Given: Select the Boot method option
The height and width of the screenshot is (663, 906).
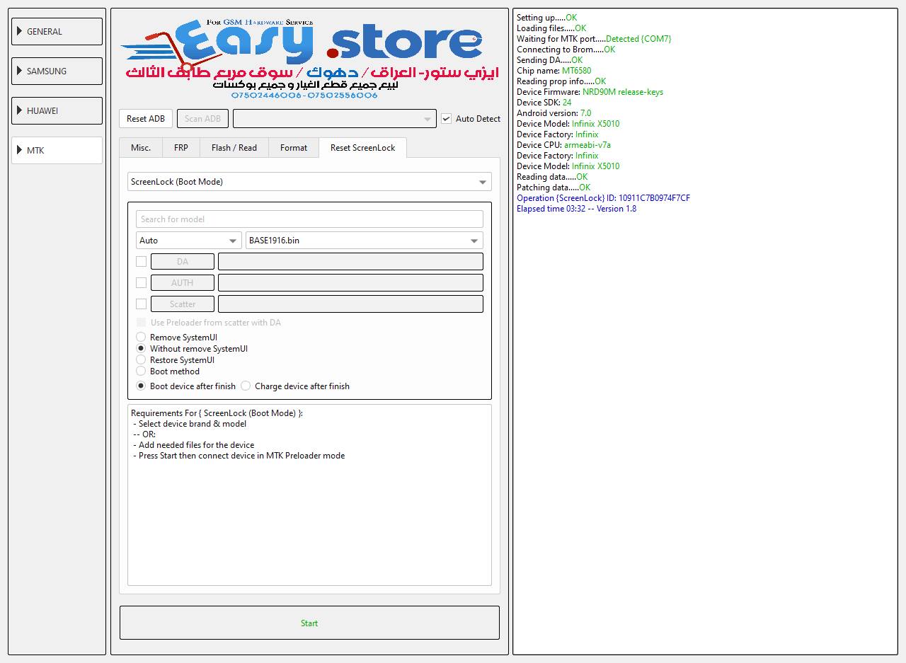Looking at the screenshot, I should (141, 371).
